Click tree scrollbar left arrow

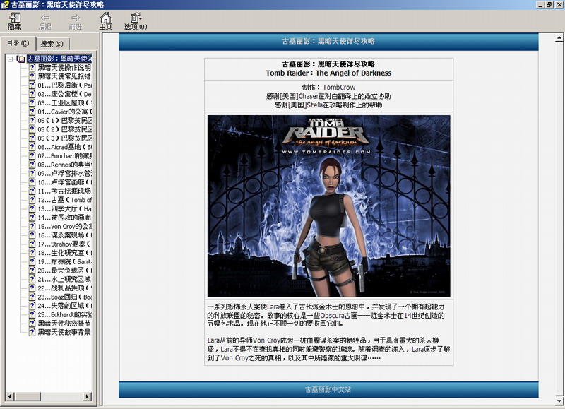pyautogui.click(x=10, y=396)
